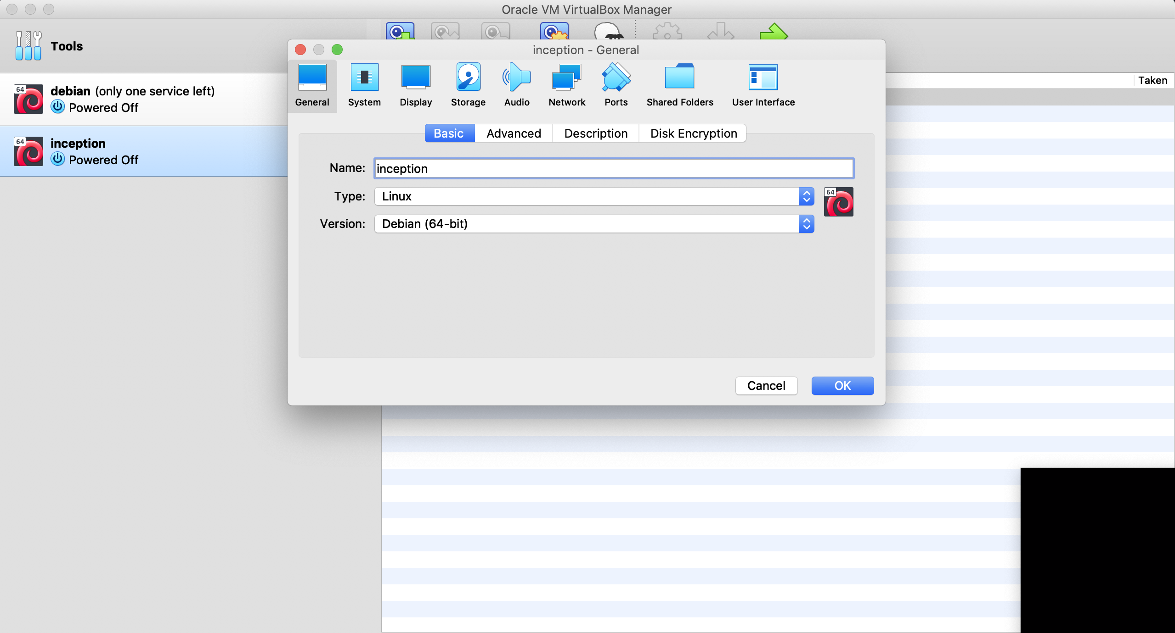The image size is (1175, 633).
Task: Open the Network settings section
Action: [567, 86]
